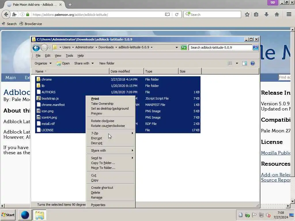Click the BrowService bookmark
This screenshot has width=295, height=221.
click(x=31, y=24)
